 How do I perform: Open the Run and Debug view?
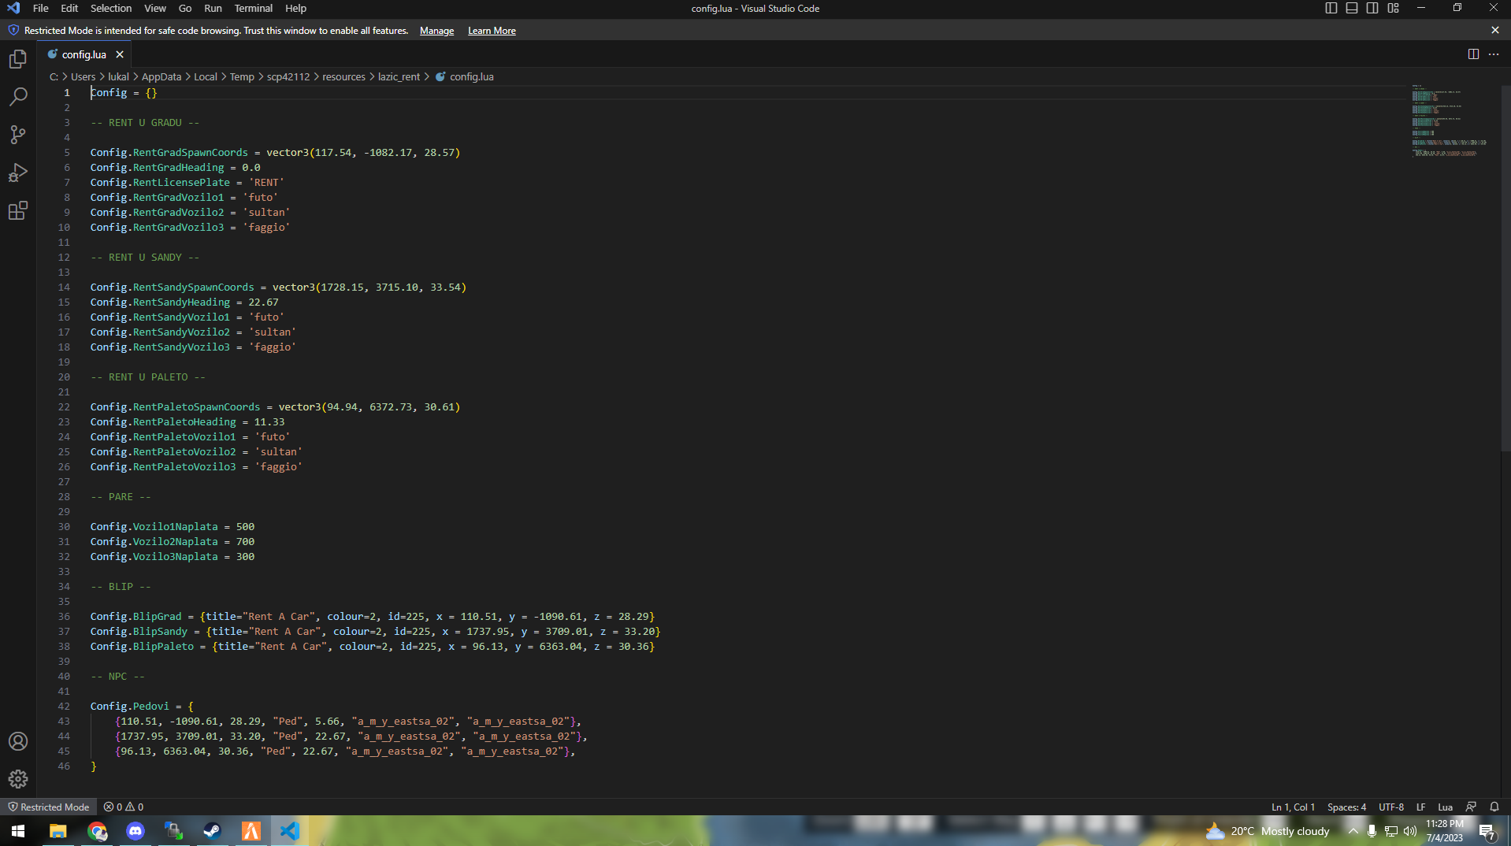coord(17,173)
